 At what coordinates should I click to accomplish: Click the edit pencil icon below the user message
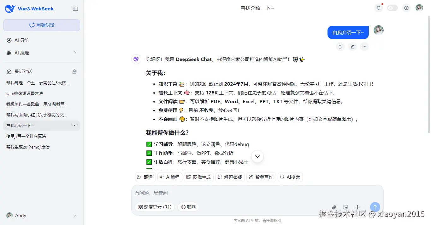pyautogui.click(x=352, y=46)
